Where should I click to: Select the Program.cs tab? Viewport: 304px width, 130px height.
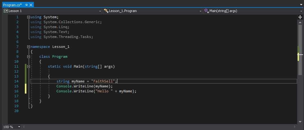coord(12,5)
